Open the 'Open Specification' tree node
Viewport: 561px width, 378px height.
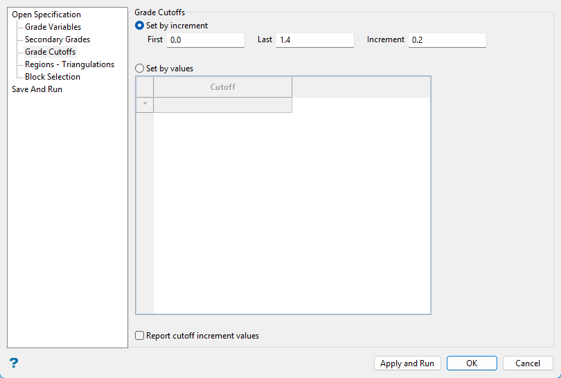(46, 15)
